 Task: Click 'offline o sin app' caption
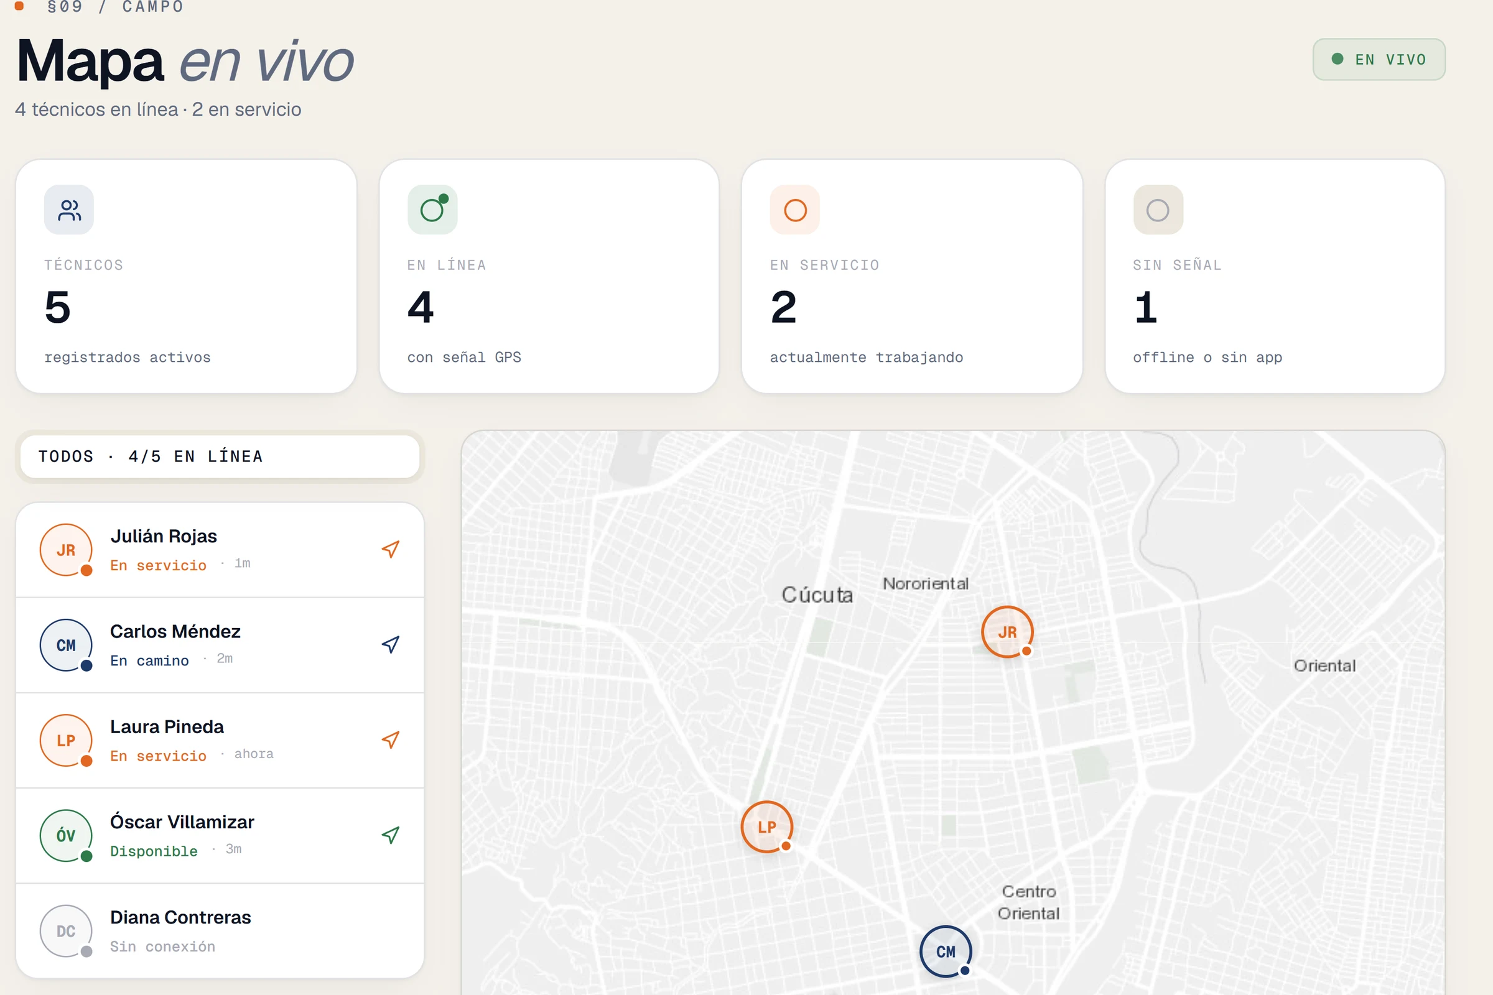point(1207,357)
